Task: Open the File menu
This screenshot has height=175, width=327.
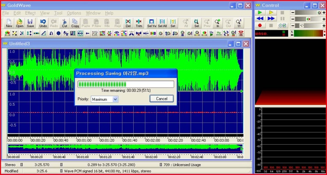Action: 6,13
